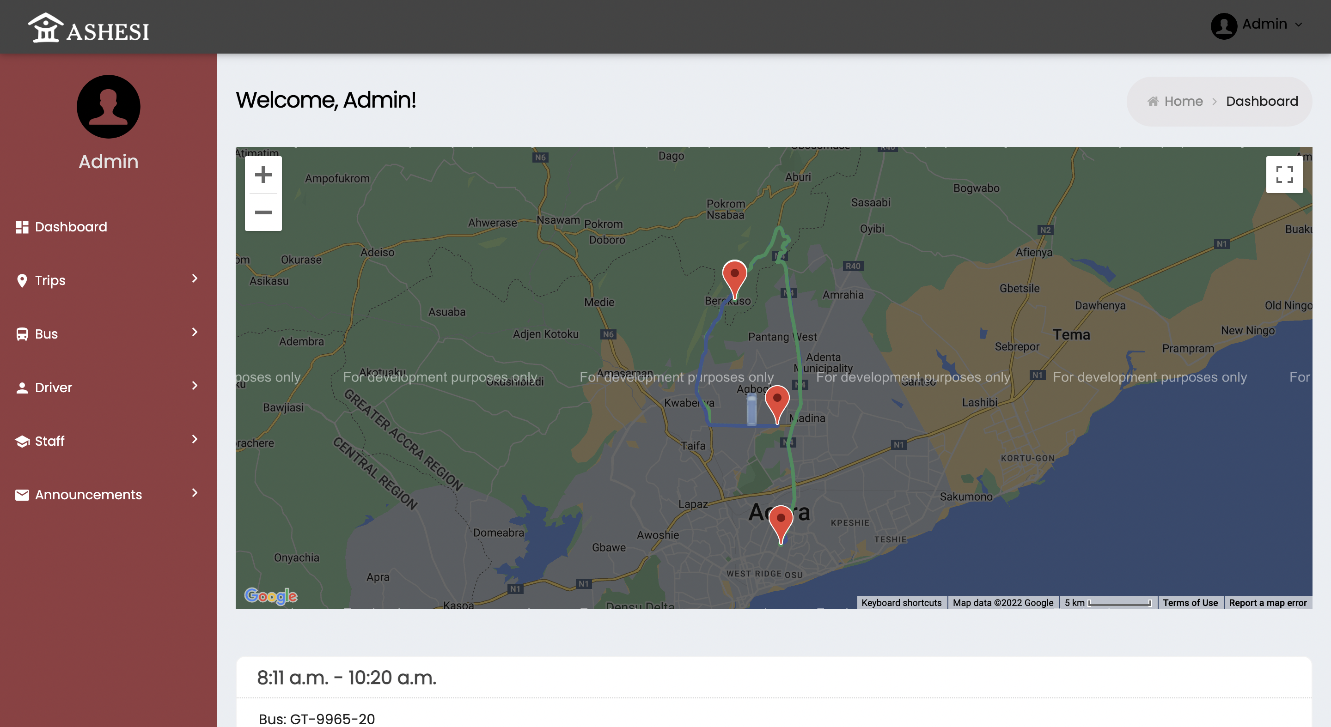Click the Welcome, Admin! heading
This screenshot has height=727, width=1331.
pyautogui.click(x=325, y=100)
